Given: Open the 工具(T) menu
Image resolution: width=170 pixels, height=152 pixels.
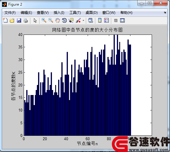Looking at the screenshot, I should tap(75, 13).
